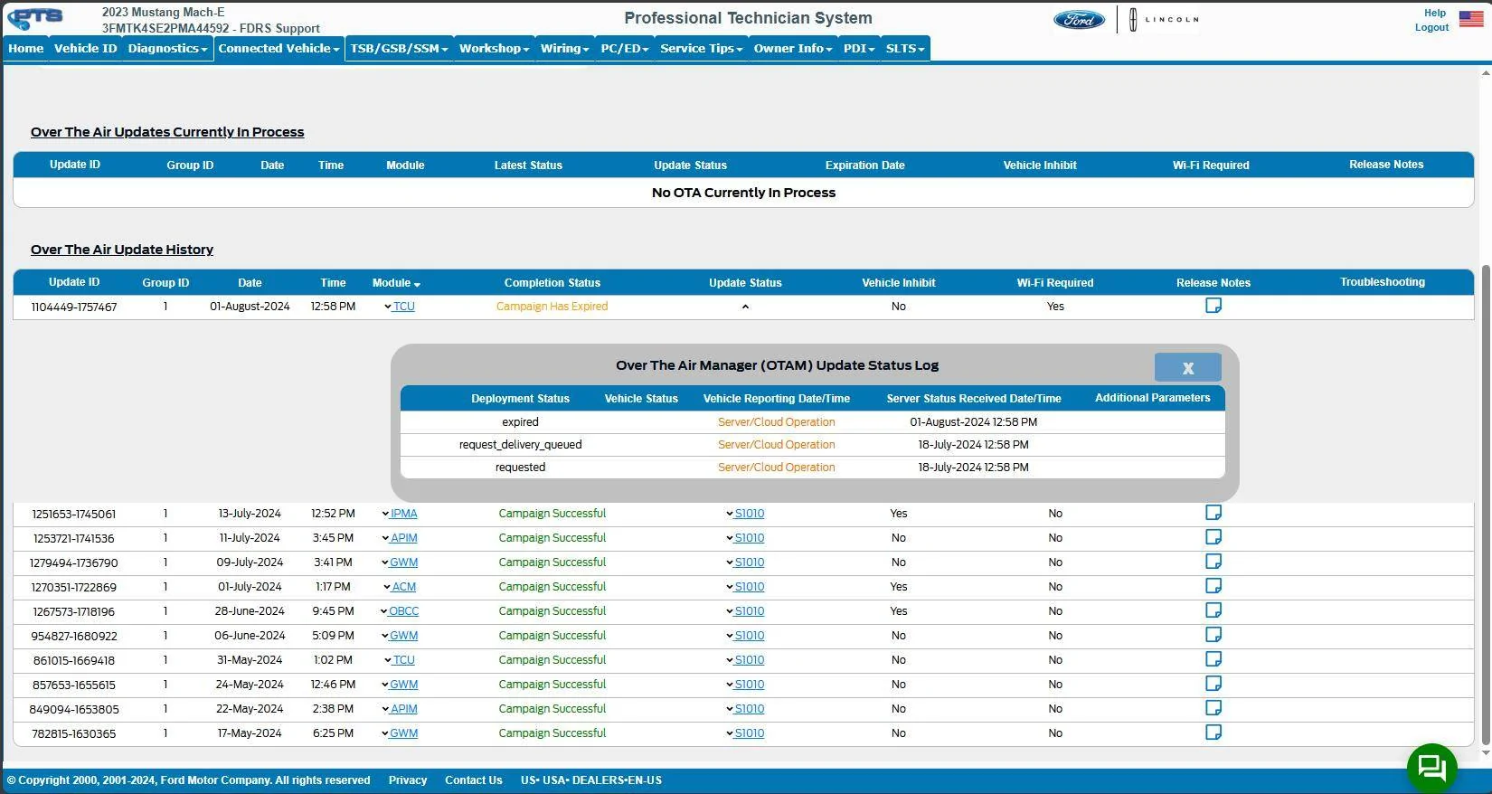Open the Contact Us footer link
The height and width of the screenshot is (794, 1492).
click(474, 780)
